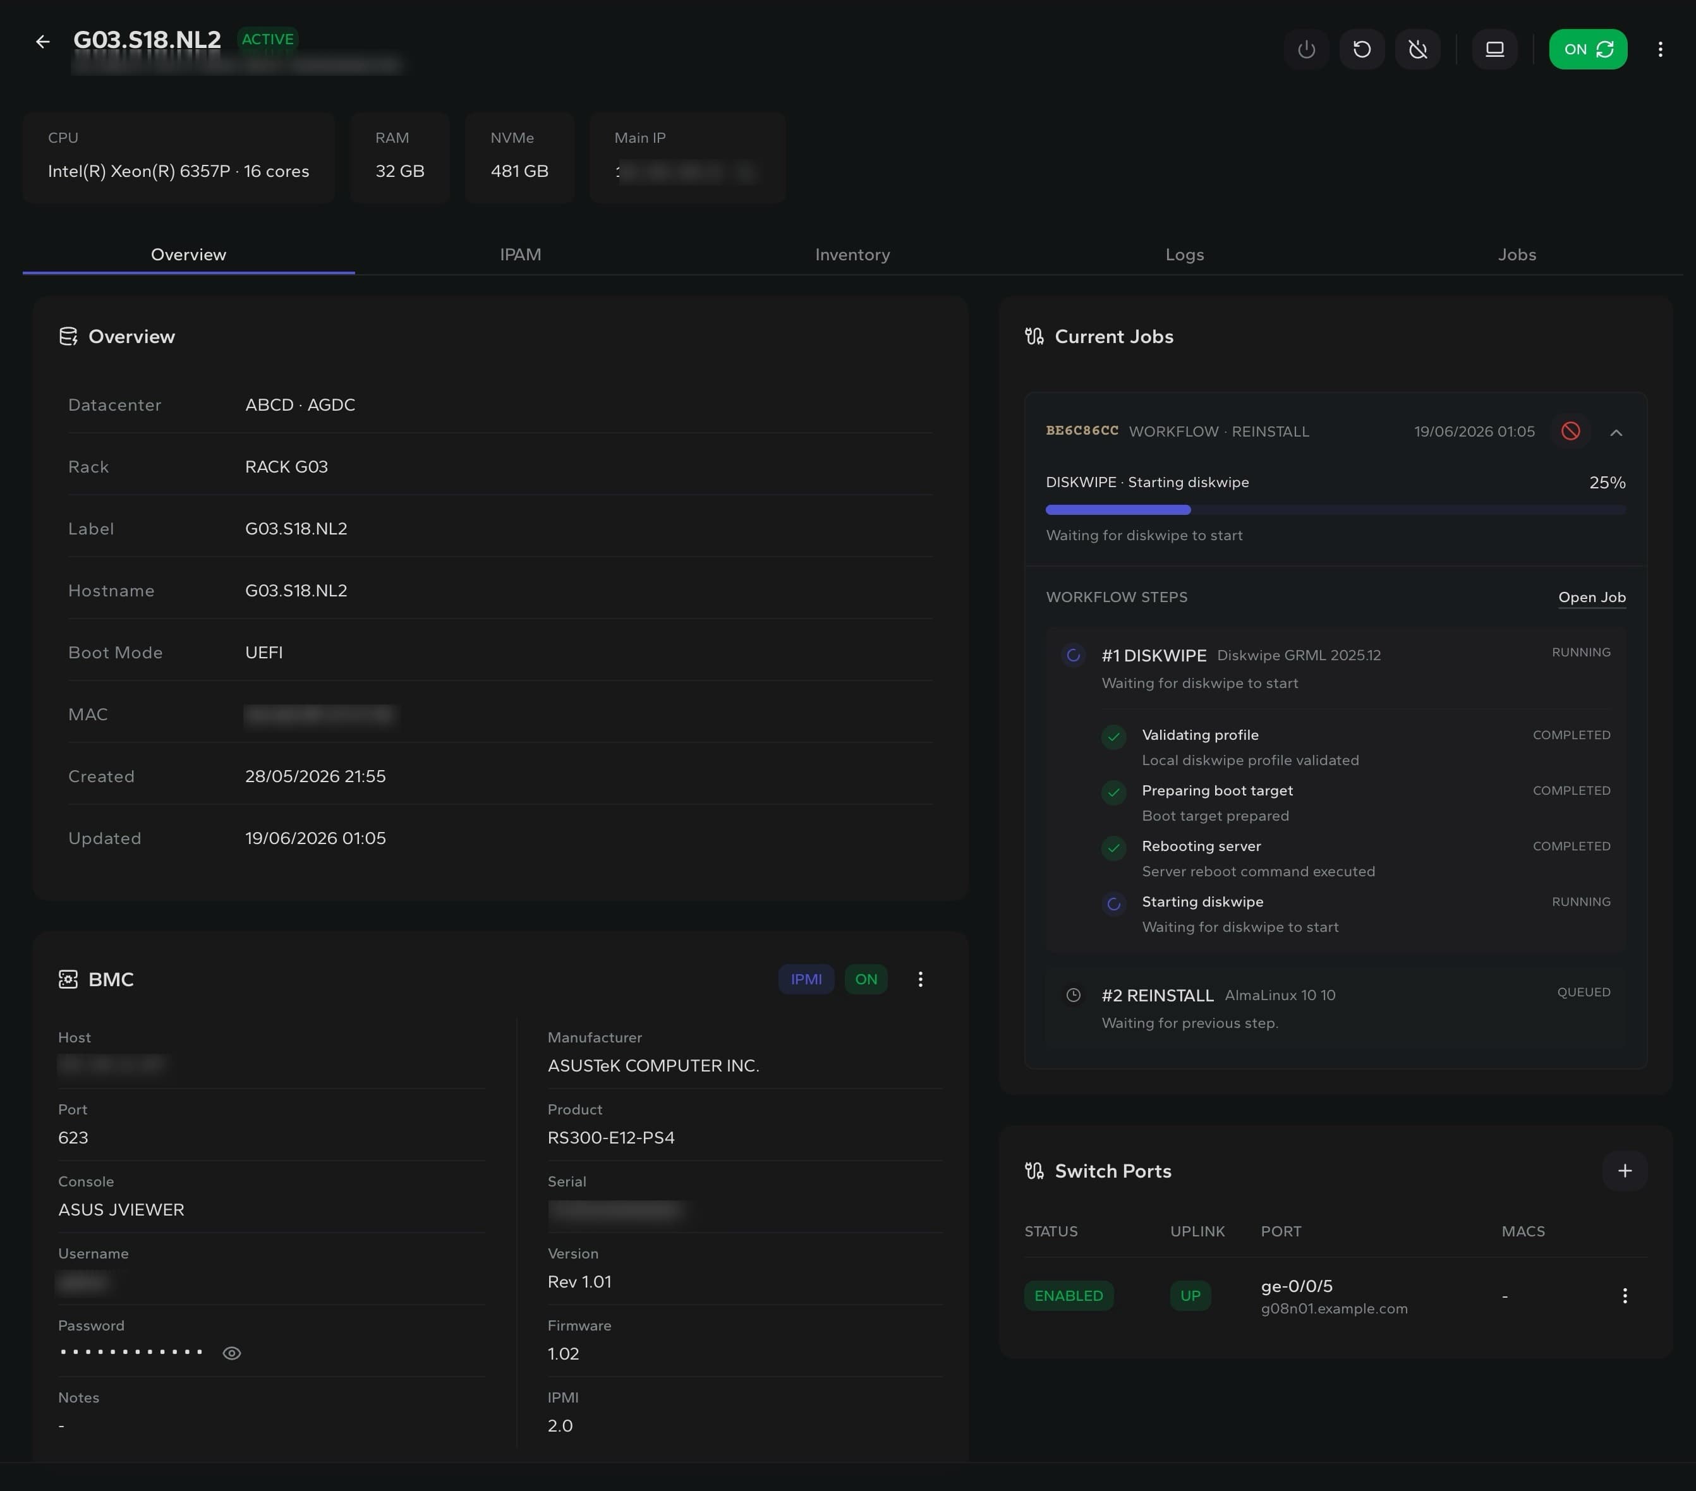The image size is (1696, 1491).
Task: Click the #1 DISKWIPE running spinner icon
Action: click(1073, 656)
